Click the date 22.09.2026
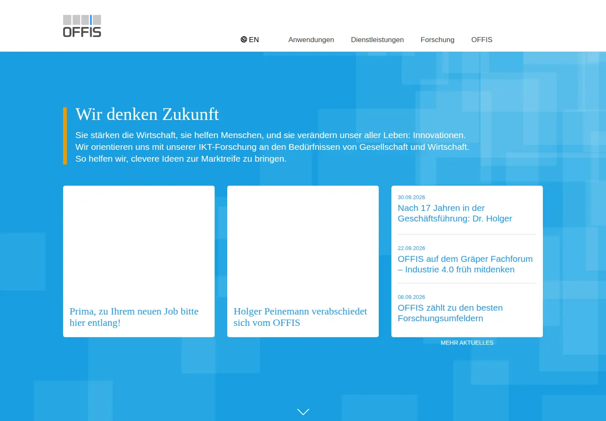Viewport: 606px width, 421px height. click(x=411, y=248)
